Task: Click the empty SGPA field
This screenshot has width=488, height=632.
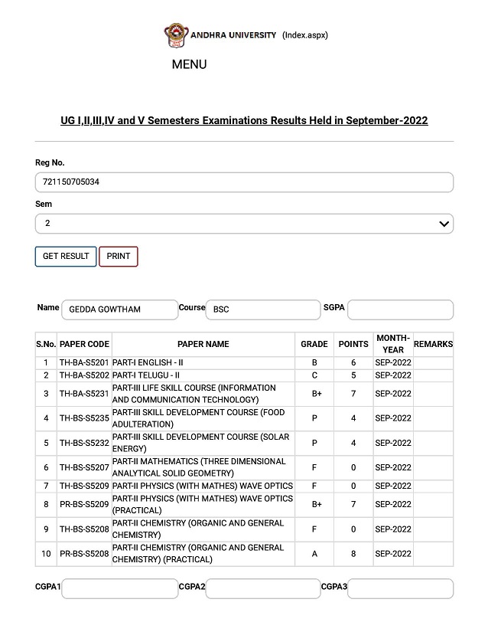Action: click(400, 309)
